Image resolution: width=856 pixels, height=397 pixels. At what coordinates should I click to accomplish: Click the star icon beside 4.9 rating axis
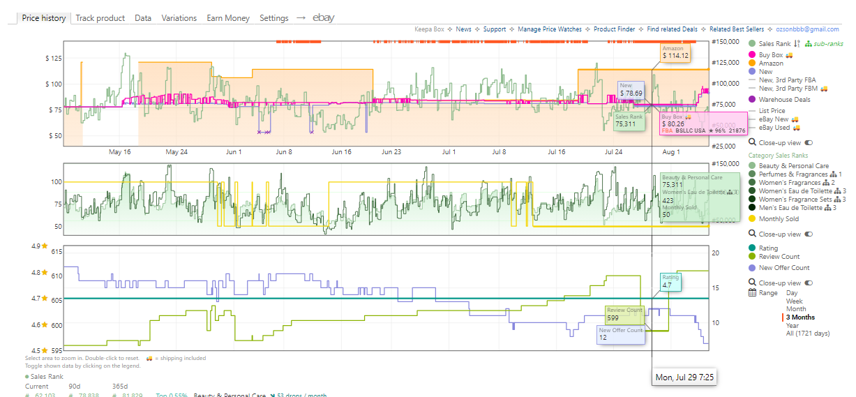[x=44, y=246]
